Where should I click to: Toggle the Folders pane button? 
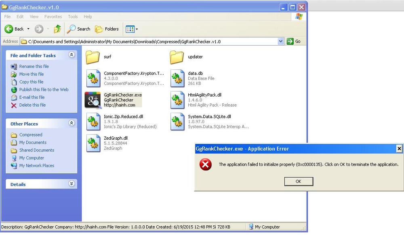[x=107, y=29]
